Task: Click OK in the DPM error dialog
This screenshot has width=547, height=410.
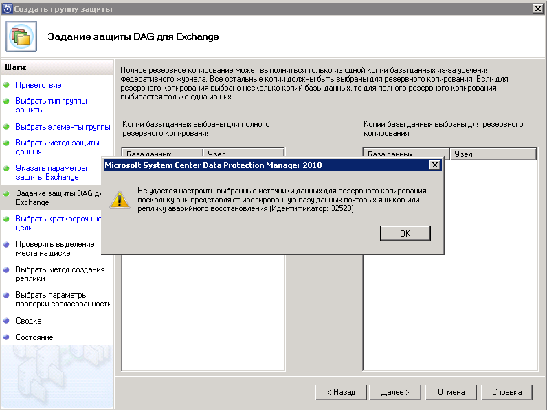Action: coord(405,233)
